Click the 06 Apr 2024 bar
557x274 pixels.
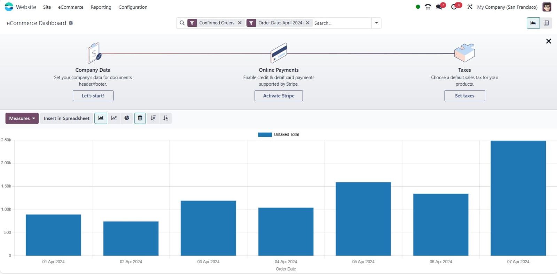441,225
